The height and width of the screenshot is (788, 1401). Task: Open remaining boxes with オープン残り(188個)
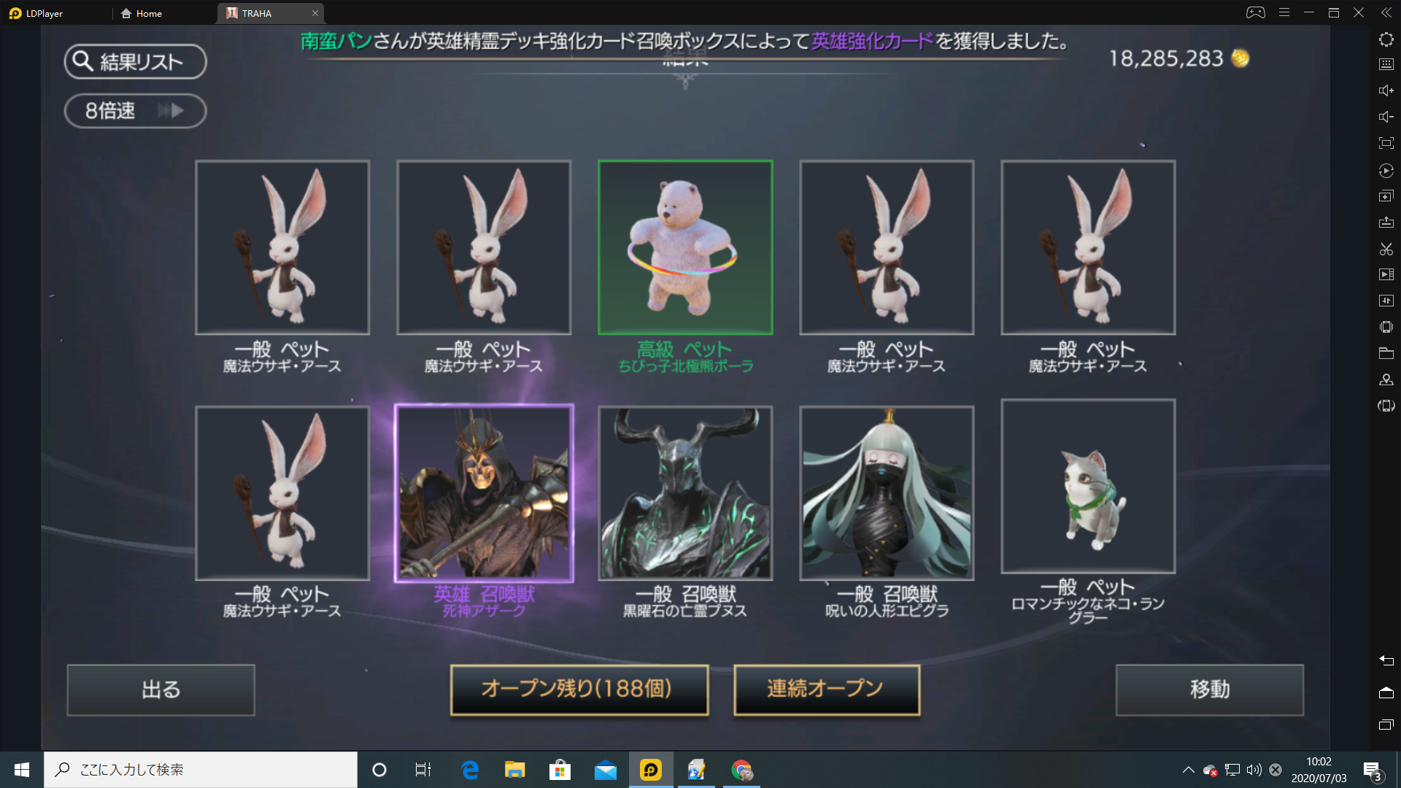point(579,689)
